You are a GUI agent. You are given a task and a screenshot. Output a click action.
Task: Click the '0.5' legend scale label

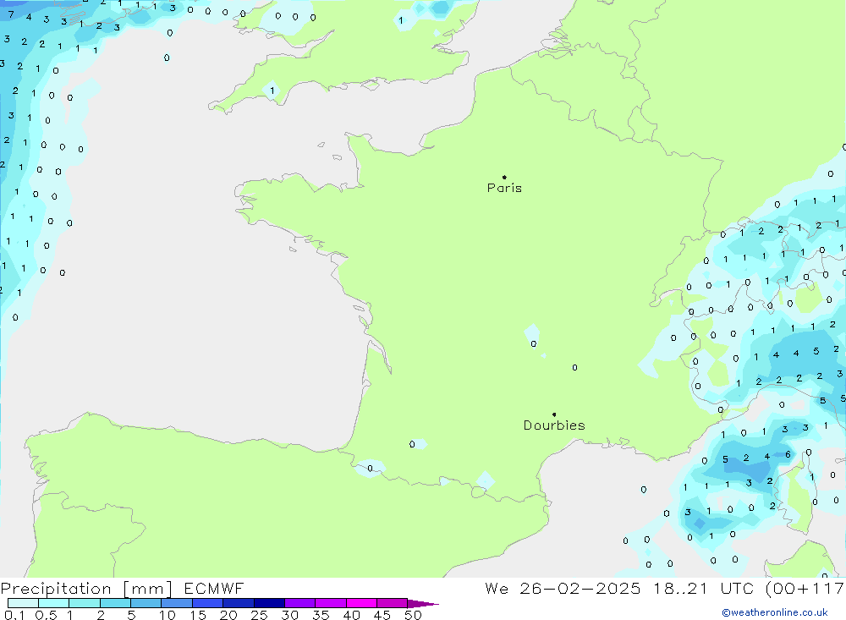pyautogui.click(x=46, y=615)
